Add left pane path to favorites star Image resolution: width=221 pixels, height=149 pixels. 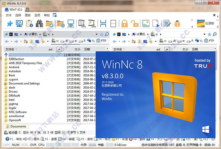tap(102, 34)
